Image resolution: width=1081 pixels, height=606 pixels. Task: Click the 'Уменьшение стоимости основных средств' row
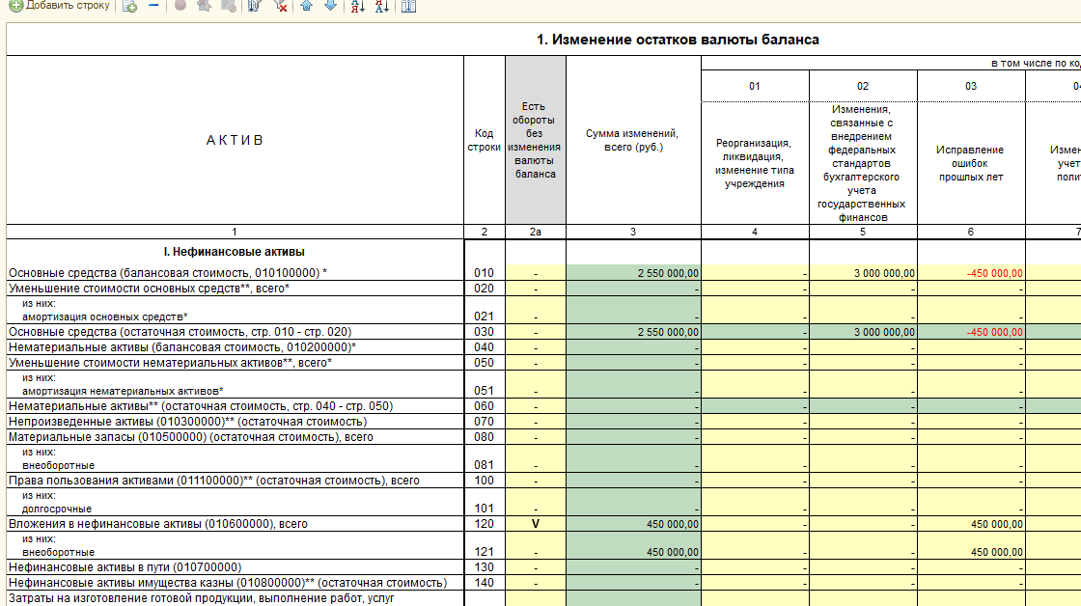(236, 289)
